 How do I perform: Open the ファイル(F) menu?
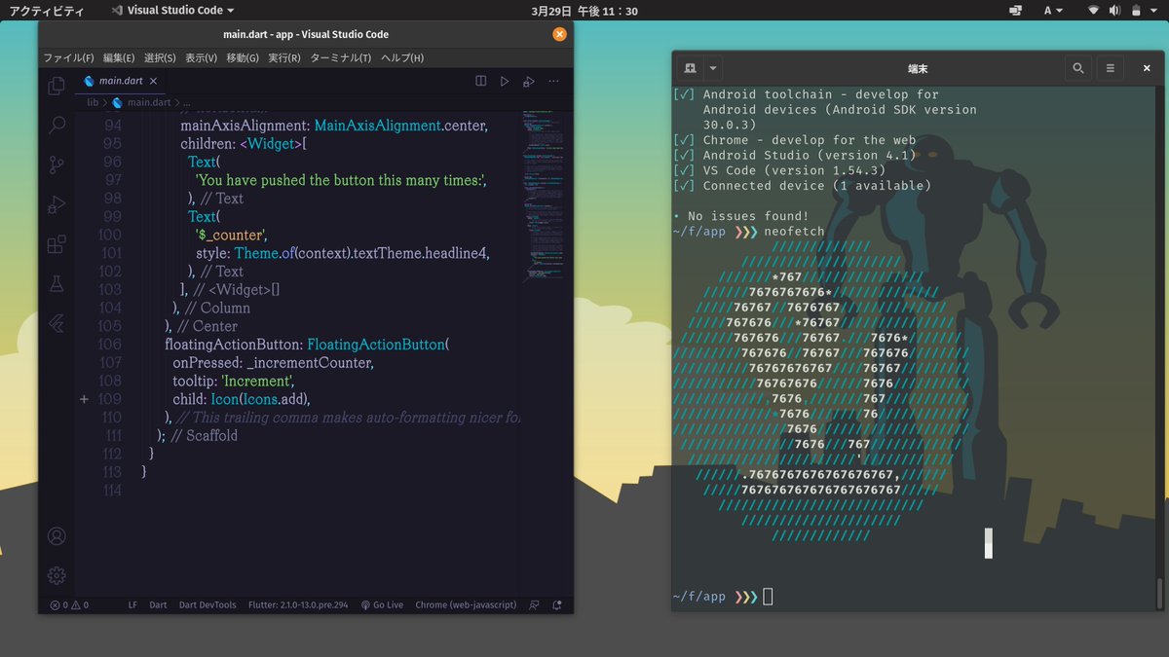pyautogui.click(x=68, y=57)
